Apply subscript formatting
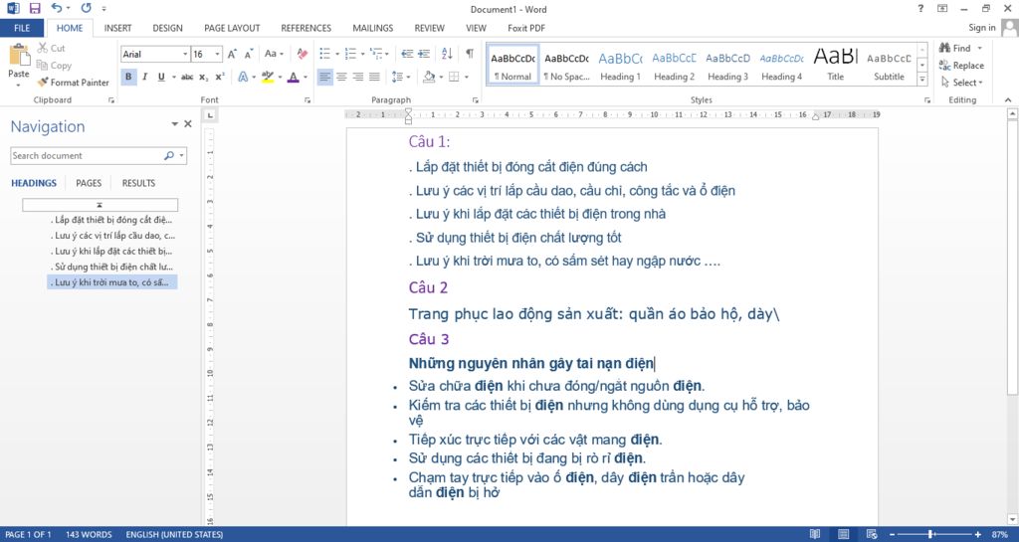Image resolution: width=1019 pixels, height=542 pixels. tap(203, 77)
